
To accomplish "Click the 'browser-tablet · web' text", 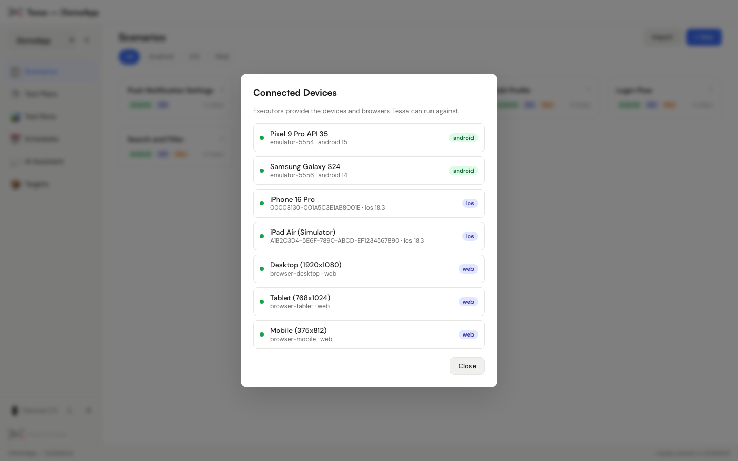I will (300, 306).
